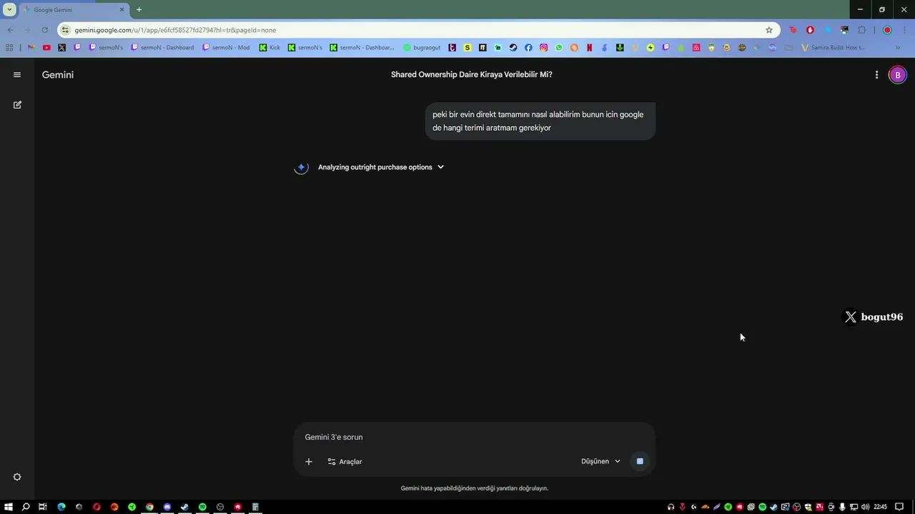Screen dimensions: 915x514
Task: Open the Samira Build bookmark
Action: tap(834, 48)
